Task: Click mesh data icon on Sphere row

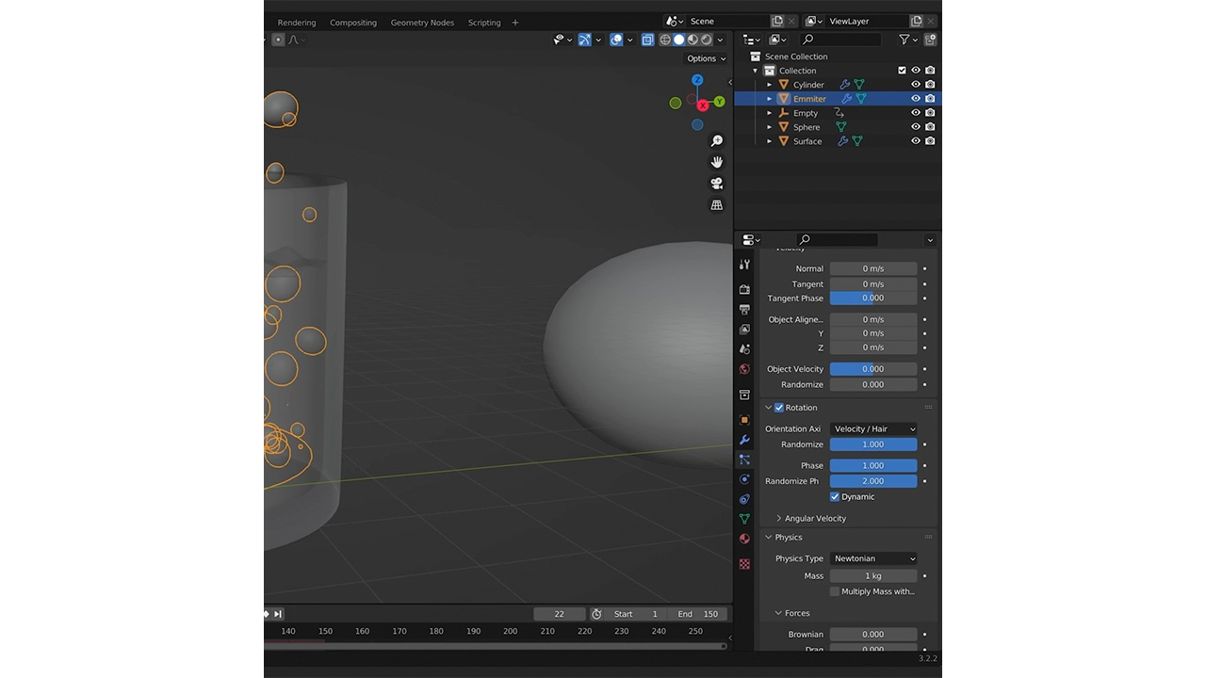Action: click(841, 127)
